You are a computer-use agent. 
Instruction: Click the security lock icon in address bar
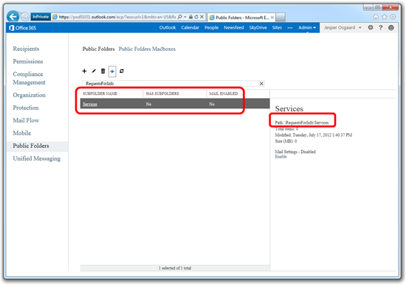191,17
